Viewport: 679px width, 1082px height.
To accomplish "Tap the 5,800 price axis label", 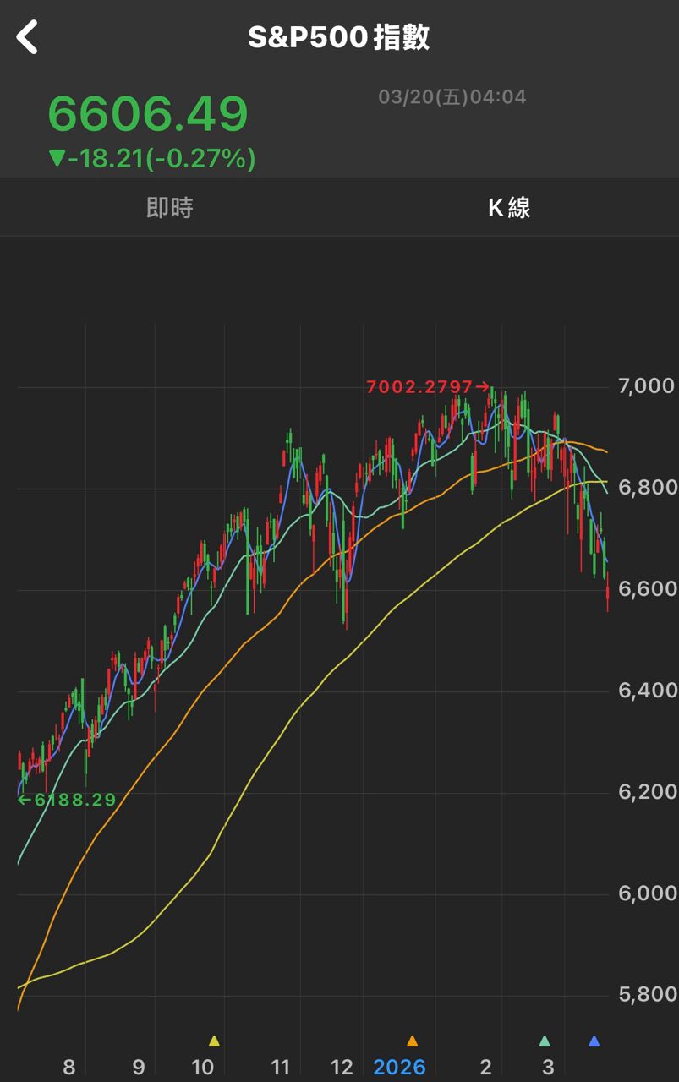I will pyautogui.click(x=647, y=995).
